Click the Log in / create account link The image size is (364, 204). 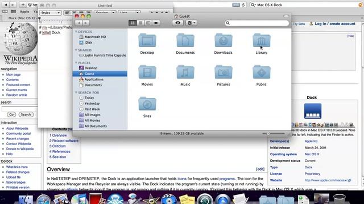(335, 24)
